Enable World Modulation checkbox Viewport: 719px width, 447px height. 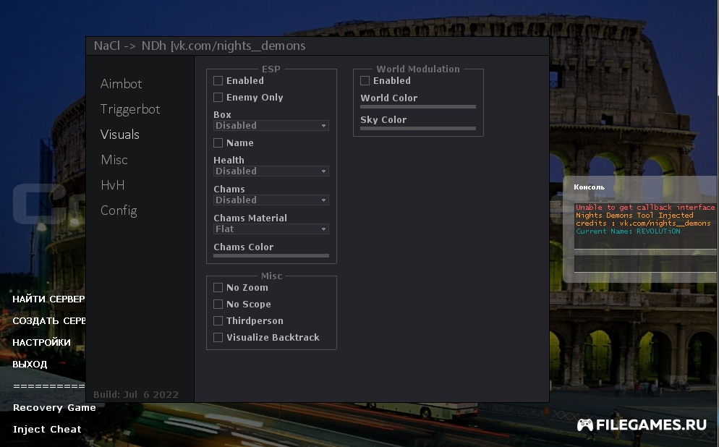coord(365,81)
